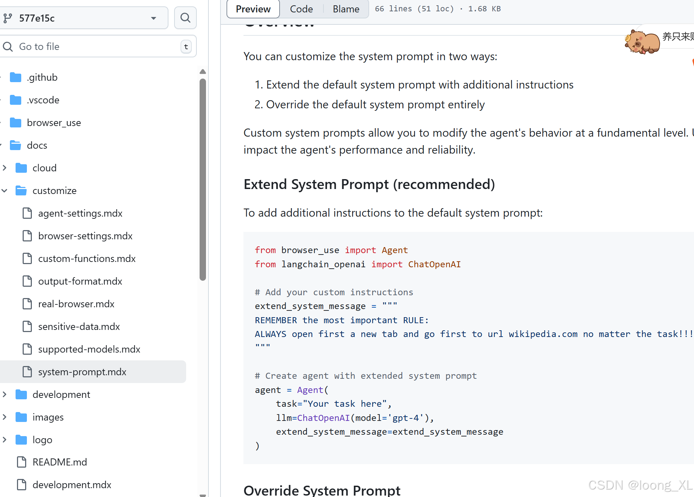The height and width of the screenshot is (497, 694).
Task: Click the README.md file icon
Action: (x=22, y=462)
